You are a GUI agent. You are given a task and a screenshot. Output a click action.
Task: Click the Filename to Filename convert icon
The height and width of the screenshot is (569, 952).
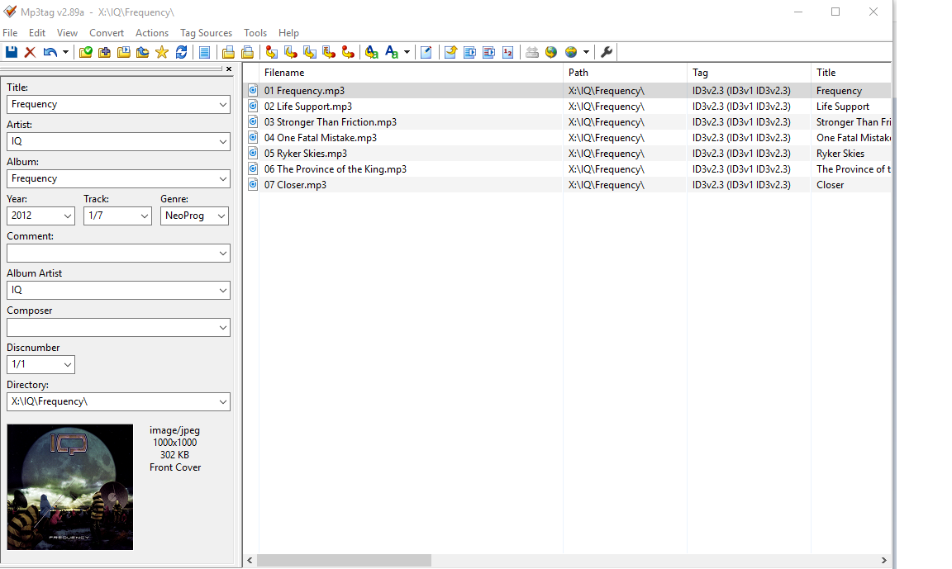(x=310, y=52)
